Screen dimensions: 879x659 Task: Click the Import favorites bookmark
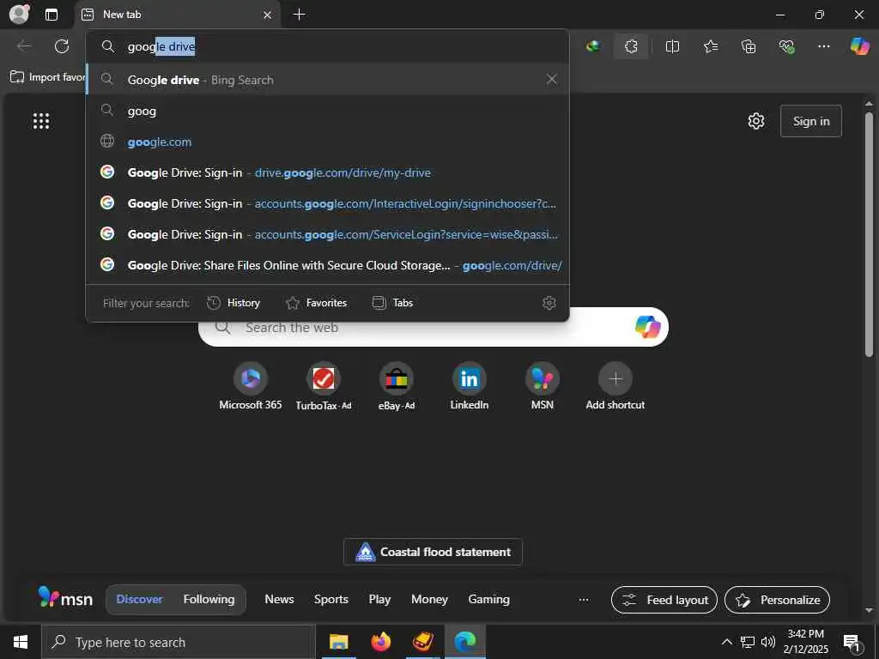pyautogui.click(x=48, y=76)
